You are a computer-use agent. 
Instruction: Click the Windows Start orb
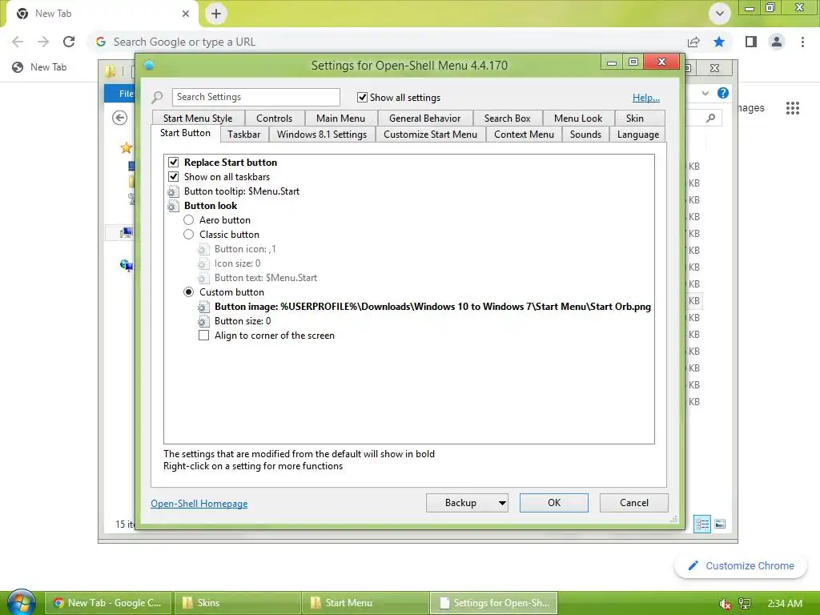tap(21, 602)
